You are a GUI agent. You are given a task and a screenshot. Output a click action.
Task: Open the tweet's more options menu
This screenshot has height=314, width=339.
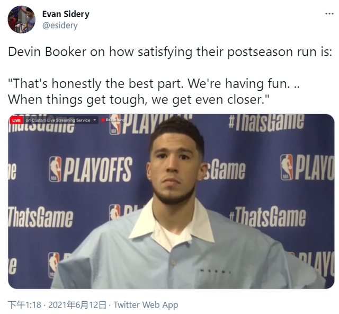[x=329, y=14]
